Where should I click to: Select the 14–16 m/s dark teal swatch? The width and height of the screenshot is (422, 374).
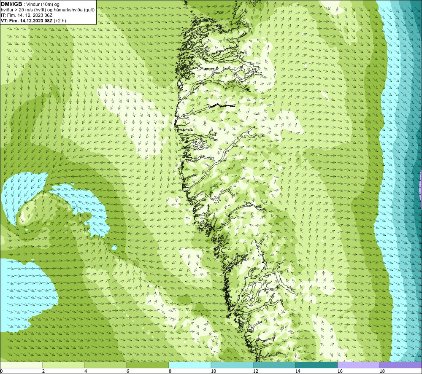[x=316, y=365]
